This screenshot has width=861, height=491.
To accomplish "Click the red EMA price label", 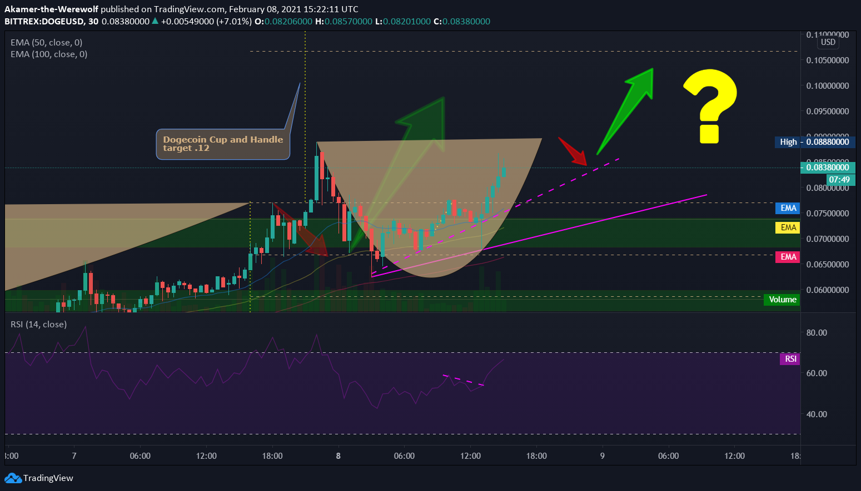I will (788, 257).
